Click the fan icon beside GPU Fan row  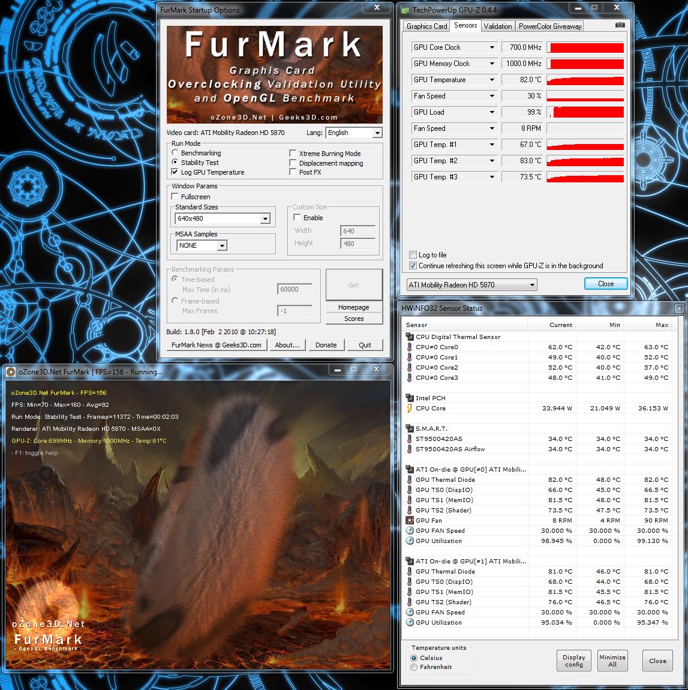point(410,520)
